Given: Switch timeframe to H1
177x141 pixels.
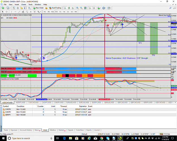Looking at the screenshot, I should pyautogui.click(x=60, y=12).
